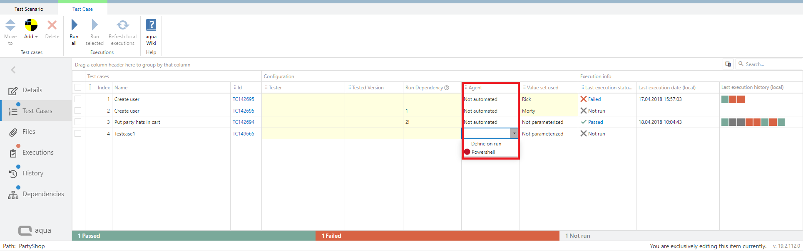The height and width of the screenshot is (251, 803).
Task: Click the Run selected icon
Action: (x=94, y=25)
